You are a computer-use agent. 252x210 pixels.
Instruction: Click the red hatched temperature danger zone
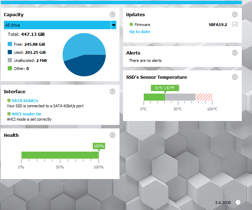click(x=204, y=97)
